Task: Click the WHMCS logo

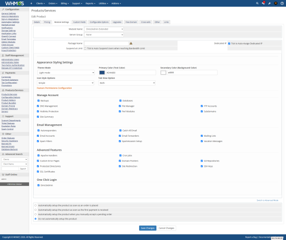Action: (x=15, y=3)
